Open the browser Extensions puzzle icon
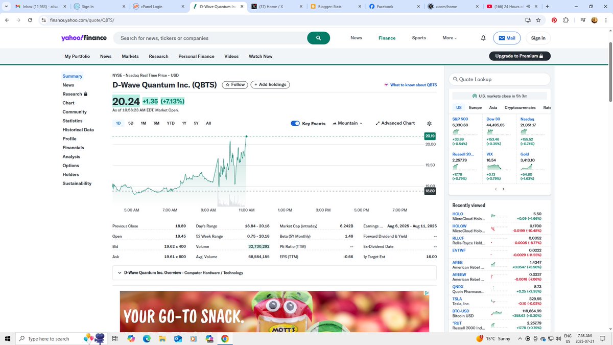Image resolution: width=613 pixels, height=345 pixels. [x=566, y=20]
